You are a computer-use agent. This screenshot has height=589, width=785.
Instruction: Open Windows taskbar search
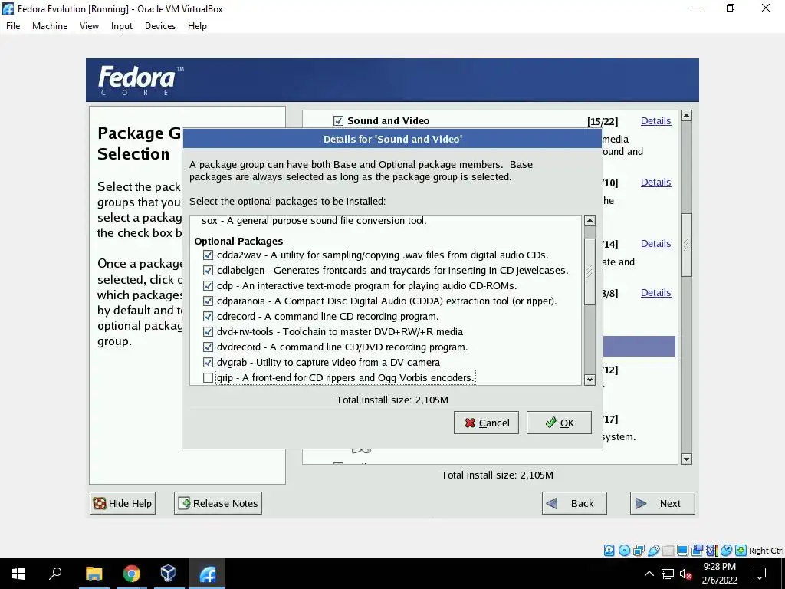[55, 574]
